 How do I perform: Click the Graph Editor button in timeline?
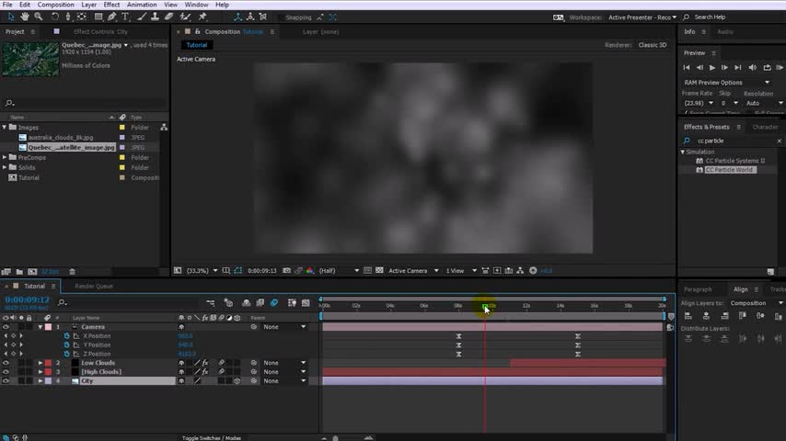(306, 303)
